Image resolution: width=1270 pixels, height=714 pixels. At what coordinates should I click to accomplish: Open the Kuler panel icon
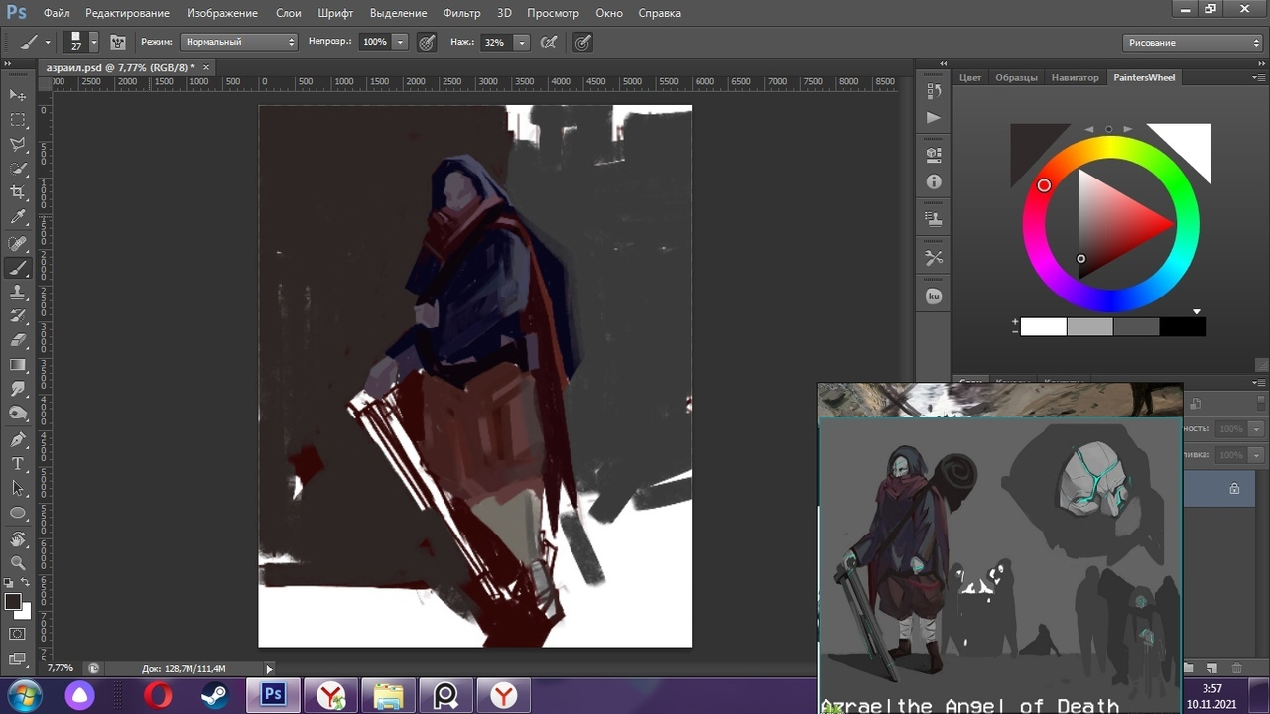click(934, 296)
